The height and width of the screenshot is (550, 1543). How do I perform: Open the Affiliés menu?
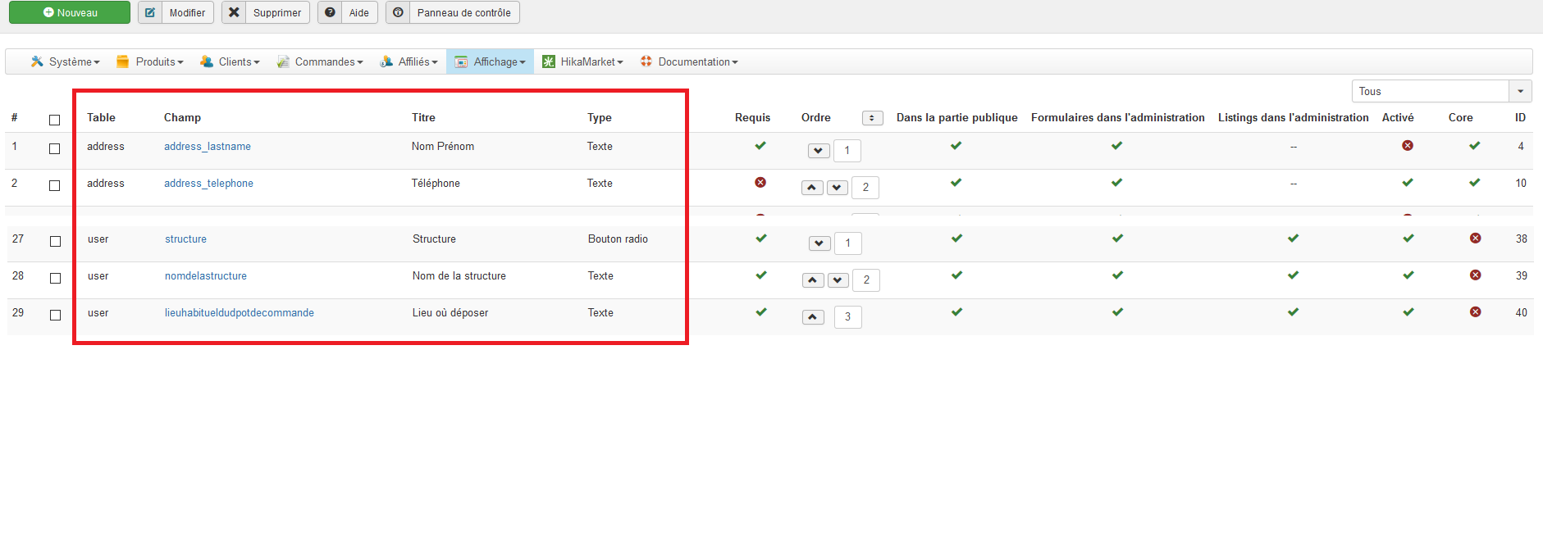click(409, 61)
